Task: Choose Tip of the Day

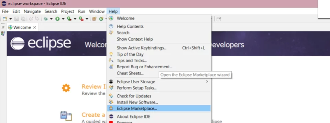Action: (x=159, y=54)
